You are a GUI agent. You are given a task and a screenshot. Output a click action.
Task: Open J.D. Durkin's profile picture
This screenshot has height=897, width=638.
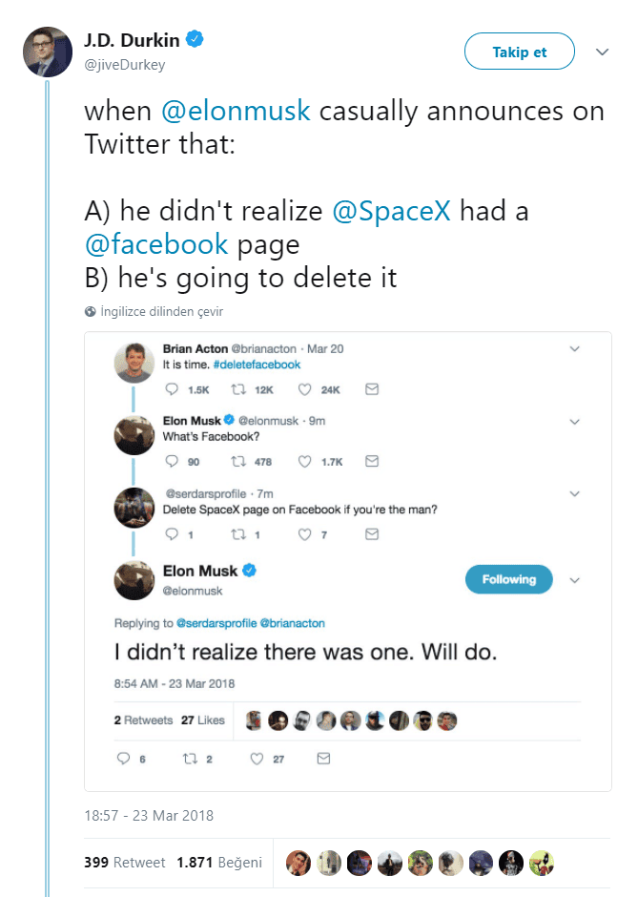[x=46, y=52]
